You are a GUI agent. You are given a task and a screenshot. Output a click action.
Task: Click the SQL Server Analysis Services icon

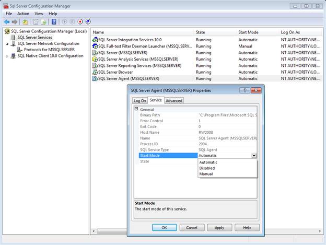click(x=95, y=59)
